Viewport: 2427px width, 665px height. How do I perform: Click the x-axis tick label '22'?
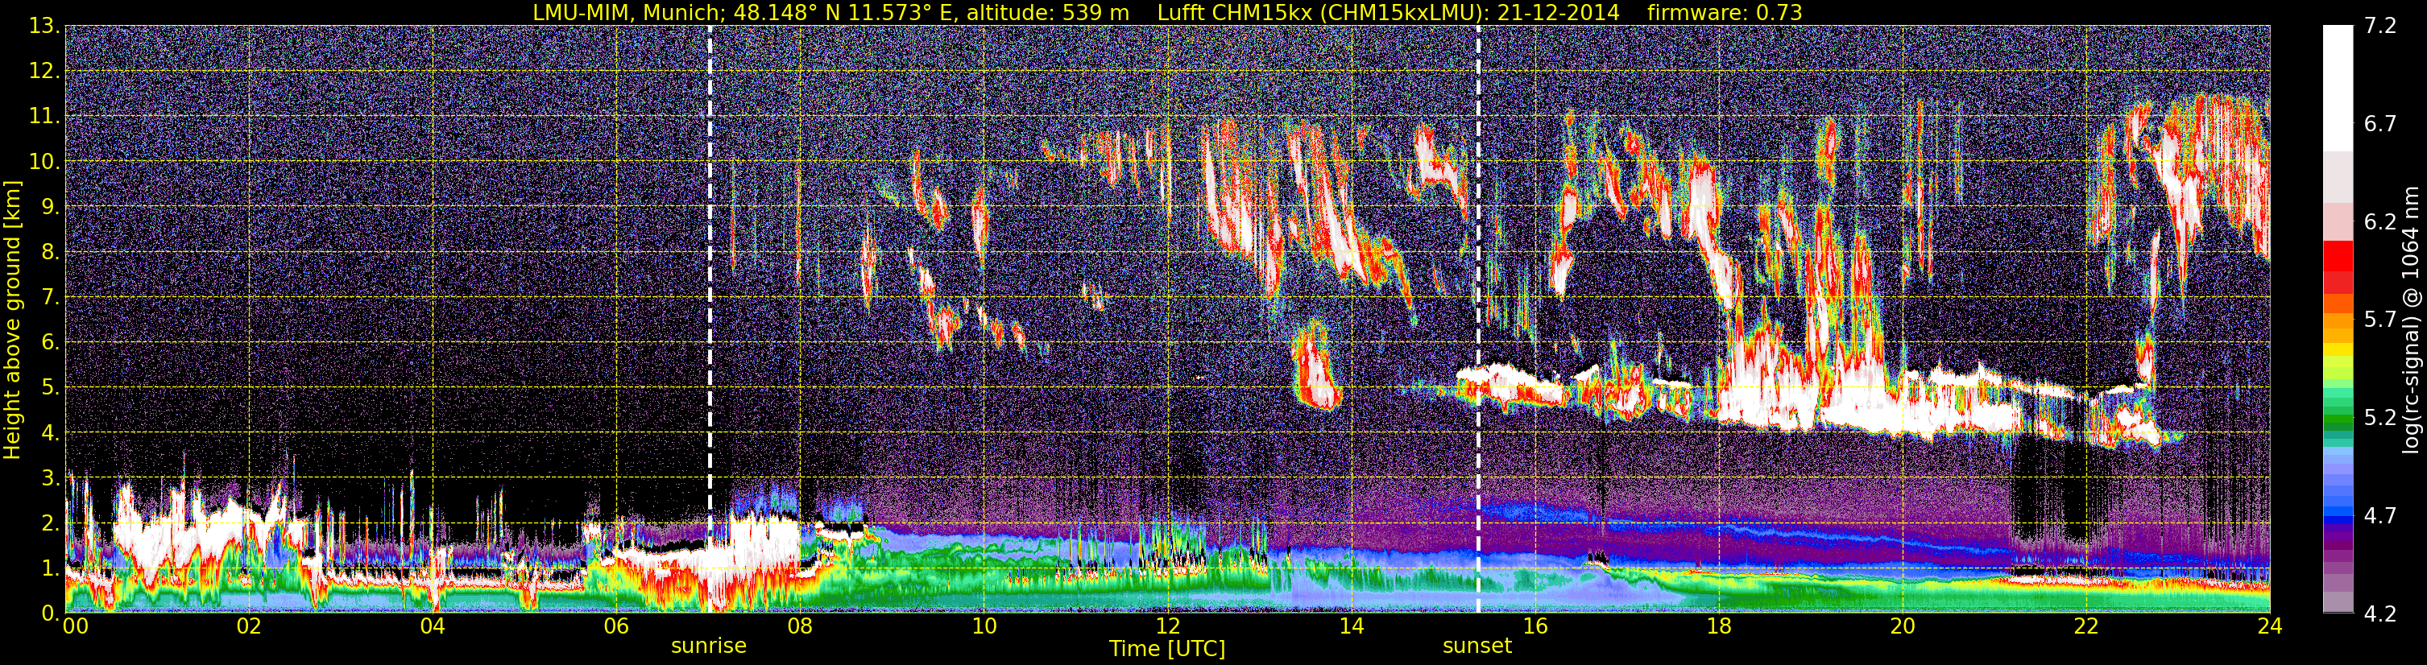[2085, 627]
